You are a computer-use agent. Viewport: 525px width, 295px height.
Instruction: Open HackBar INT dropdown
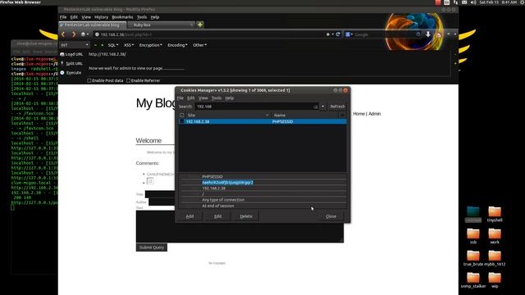pos(75,45)
